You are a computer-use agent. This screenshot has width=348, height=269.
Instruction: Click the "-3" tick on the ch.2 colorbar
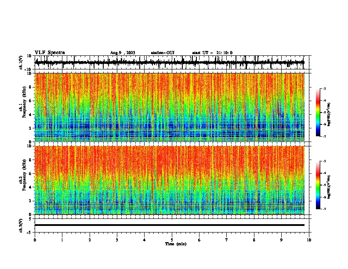point(324,161)
